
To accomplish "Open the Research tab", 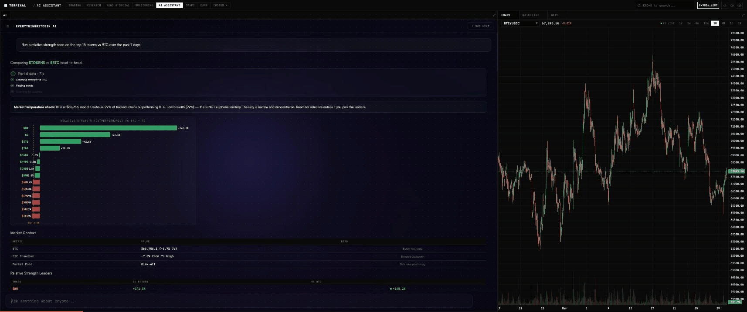I will pyautogui.click(x=94, y=5).
